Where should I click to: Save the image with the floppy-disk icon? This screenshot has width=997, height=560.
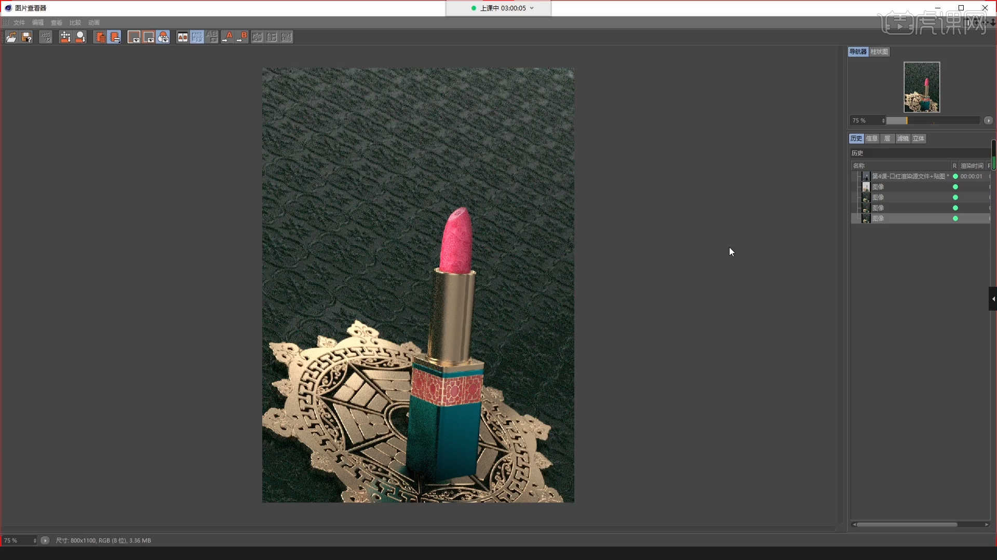coord(26,37)
